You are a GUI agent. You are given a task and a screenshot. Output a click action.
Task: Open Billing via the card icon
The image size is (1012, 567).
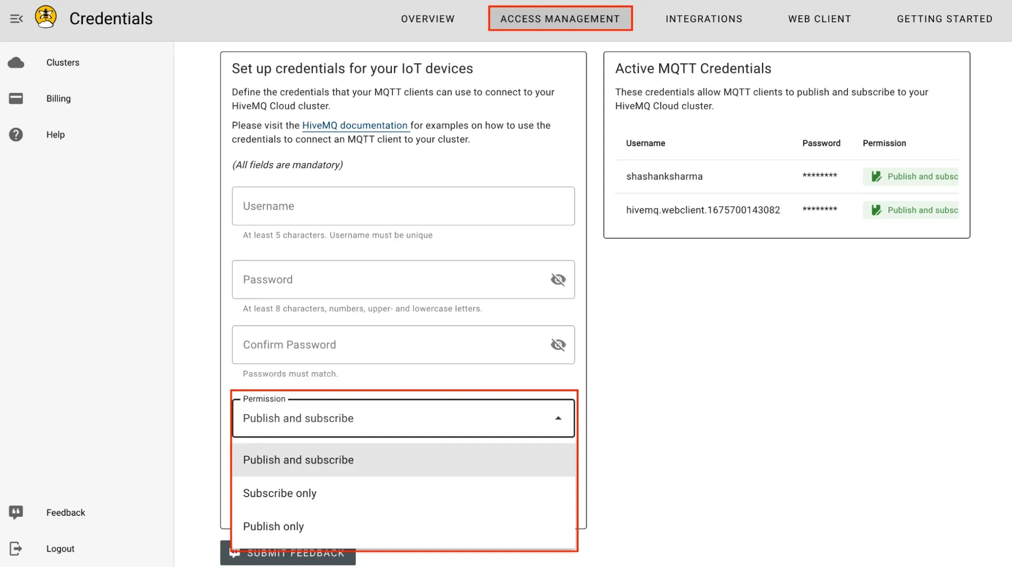[16, 98]
